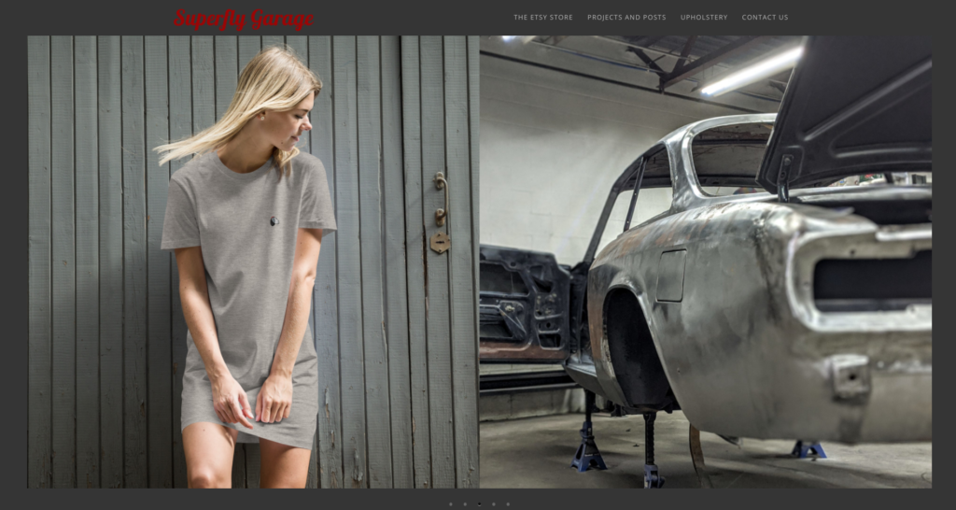Image resolution: width=956 pixels, height=510 pixels.
Task: Open The Etsy Store menu item
Action: [x=543, y=17]
